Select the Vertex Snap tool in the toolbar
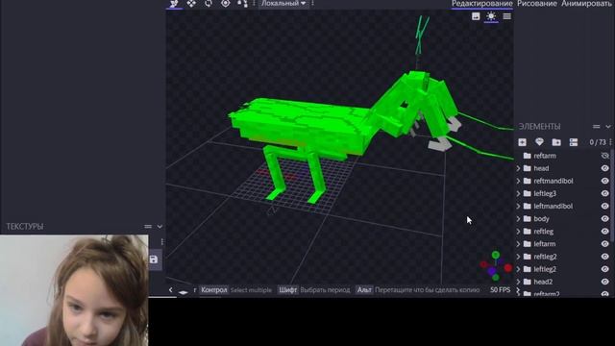The image size is (615, 346). pos(242,4)
